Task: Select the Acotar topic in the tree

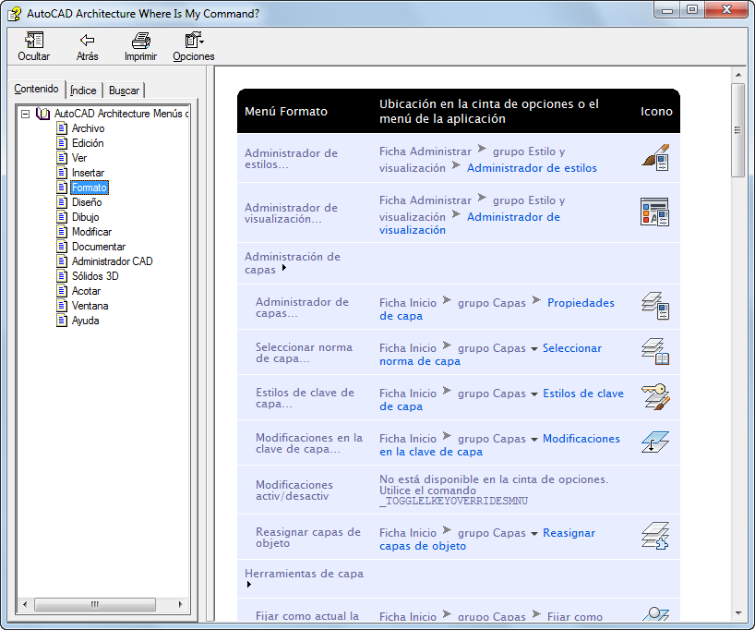Action: point(86,291)
